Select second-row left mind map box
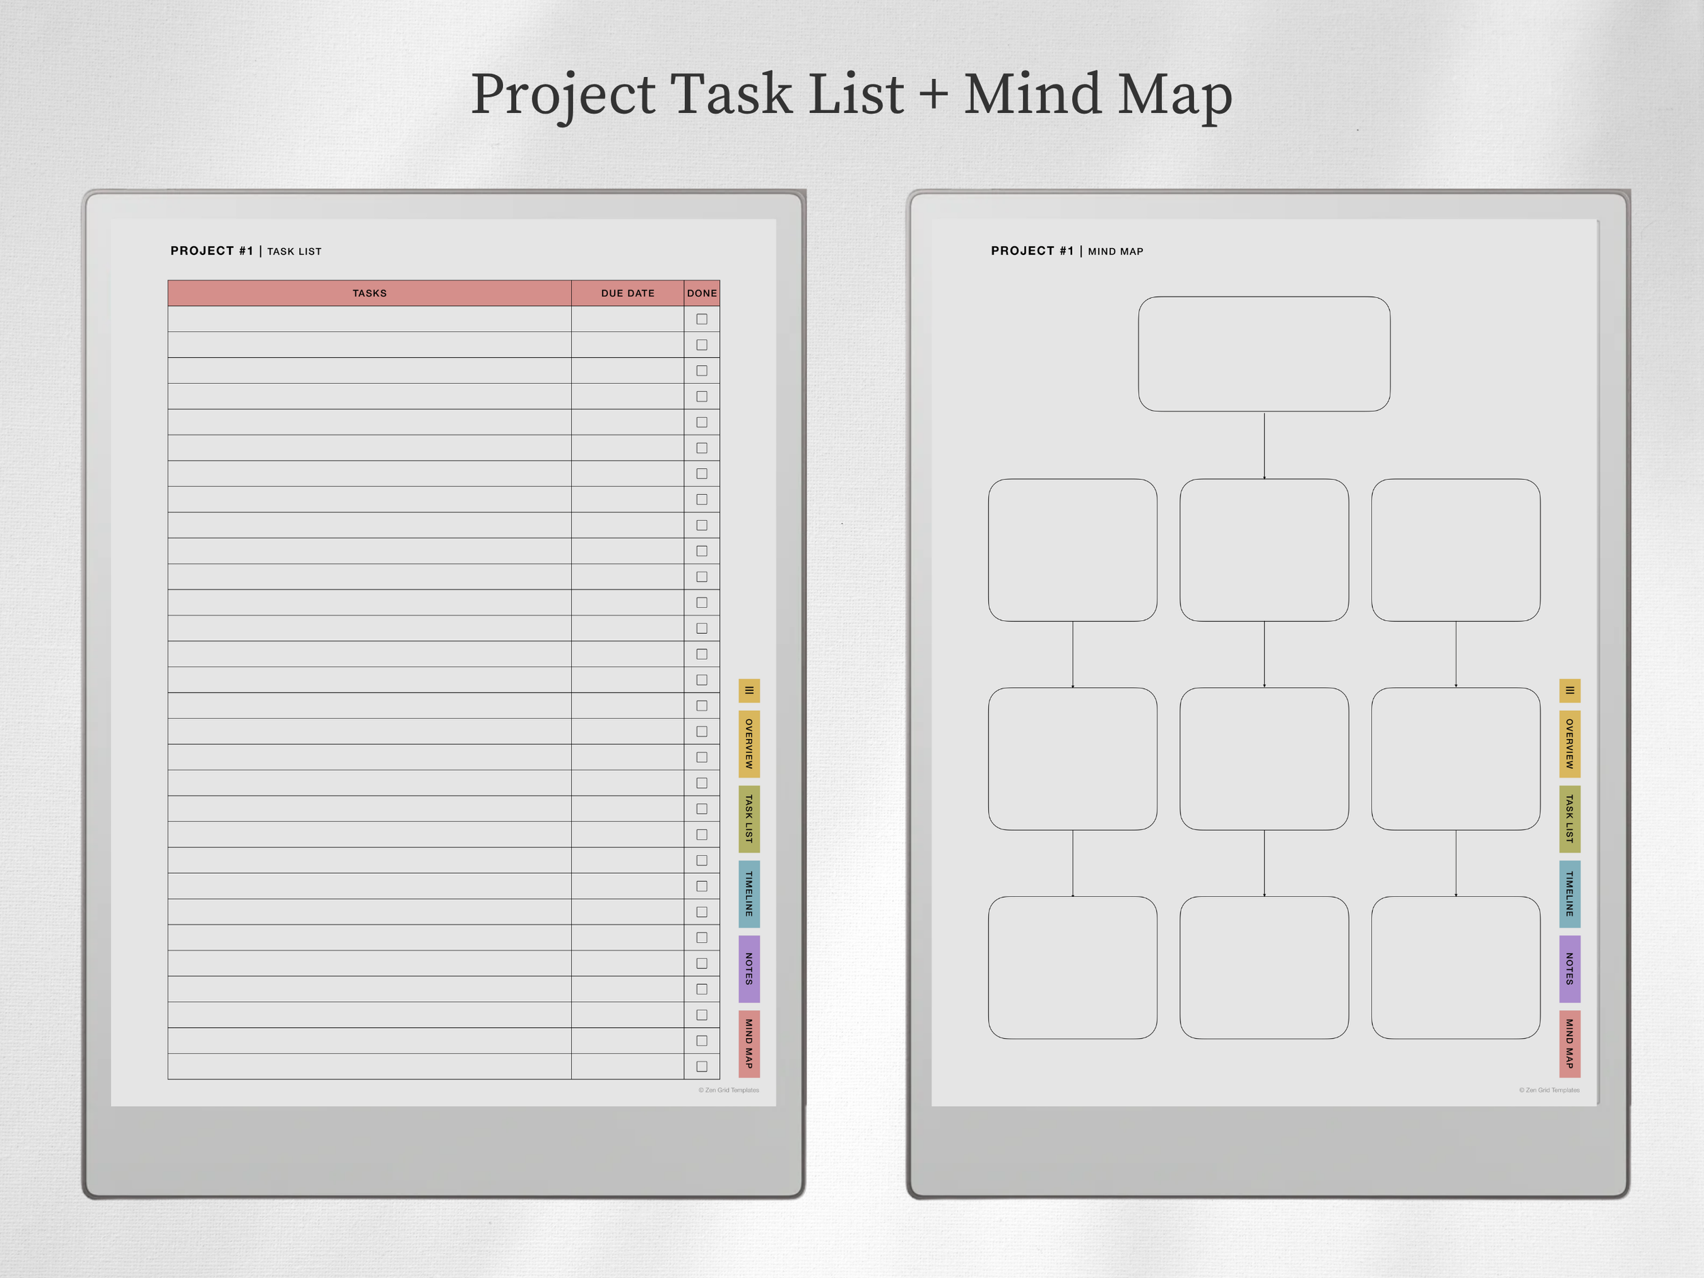The height and width of the screenshot is (1278, 1704). (1072, 550)
